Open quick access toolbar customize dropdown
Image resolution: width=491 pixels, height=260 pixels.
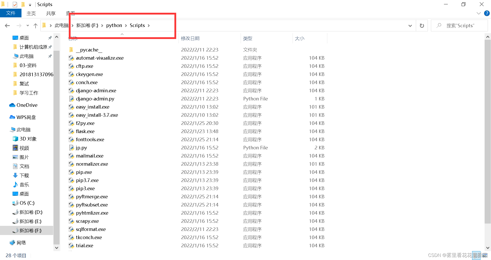30,5
